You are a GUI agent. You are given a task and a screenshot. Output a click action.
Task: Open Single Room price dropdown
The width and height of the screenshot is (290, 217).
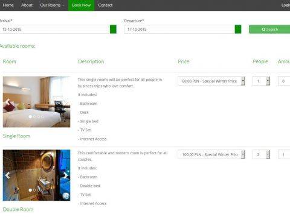click(x=211, y=81)
